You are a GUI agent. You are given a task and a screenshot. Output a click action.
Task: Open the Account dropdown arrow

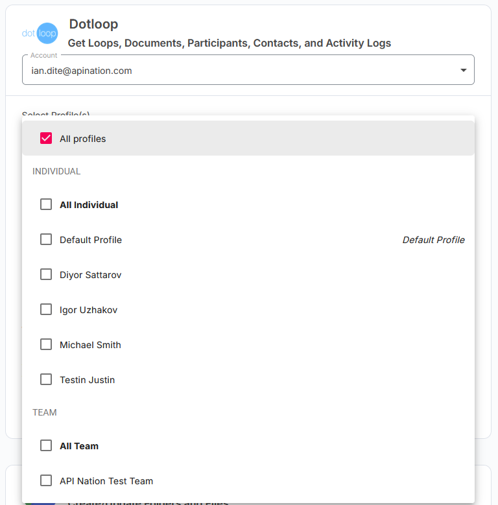(463, 70)
